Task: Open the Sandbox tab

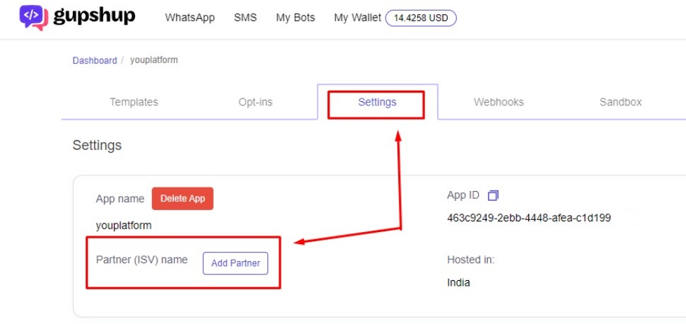Action: pyautogui.click(x=620, y=102)
